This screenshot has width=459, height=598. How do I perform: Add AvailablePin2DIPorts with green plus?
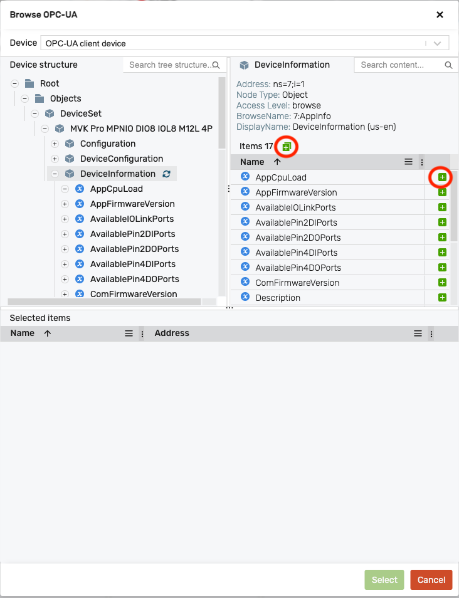coord(442,223)
